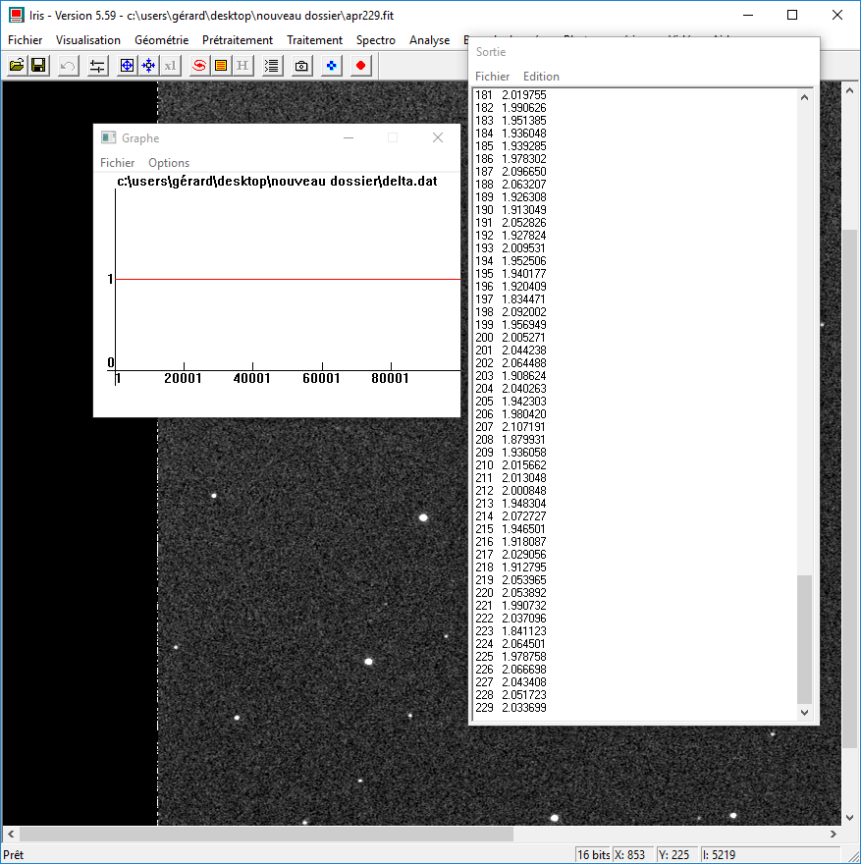The width and height of the screenshot is (861, 864).
Task: Click the grey H toolbar icon
Action: (x=242, y=66)
